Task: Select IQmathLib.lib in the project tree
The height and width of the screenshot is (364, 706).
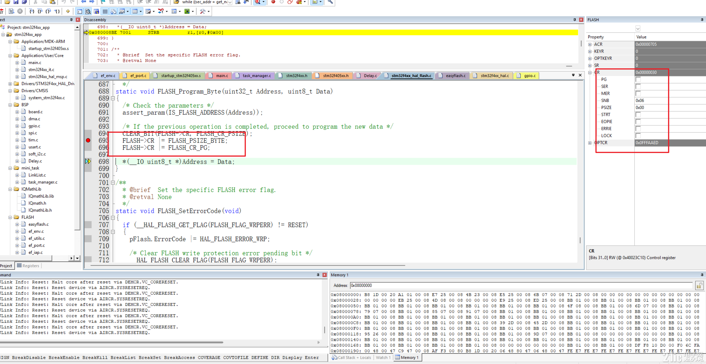Action: [x=41, y=196]
